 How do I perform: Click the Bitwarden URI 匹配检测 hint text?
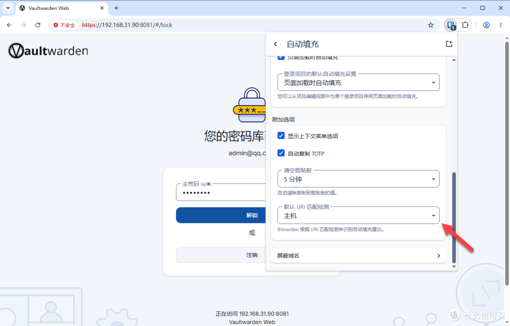[331, 229]
